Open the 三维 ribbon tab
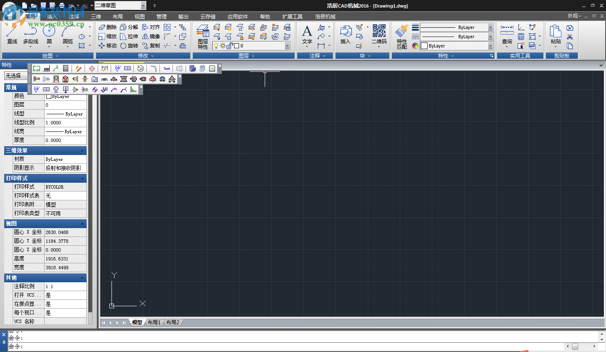 coord(96,17)
